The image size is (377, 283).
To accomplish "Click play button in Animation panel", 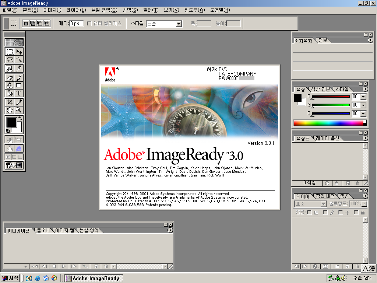I will (64, 266).
